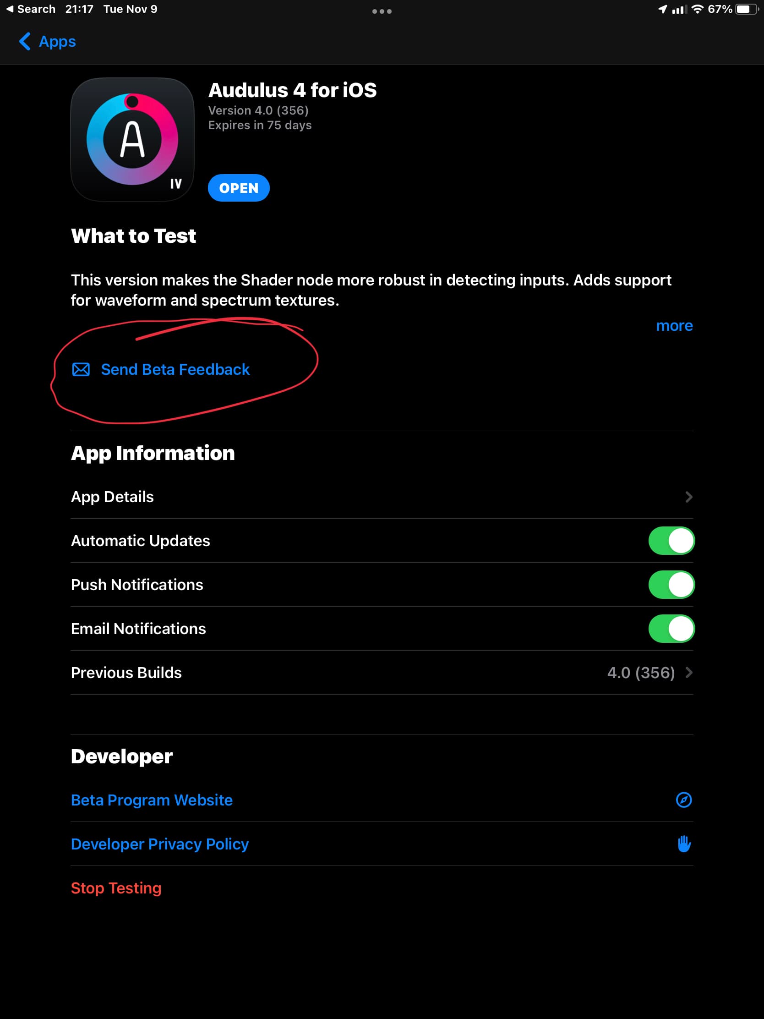Disable the Automatic Updates toggle
This screenshot has width=764, height=1019.
[671, 540]
